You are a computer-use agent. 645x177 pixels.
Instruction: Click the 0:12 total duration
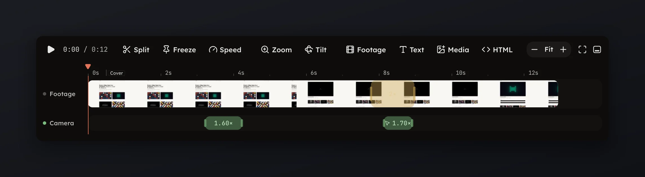(100, 49)
